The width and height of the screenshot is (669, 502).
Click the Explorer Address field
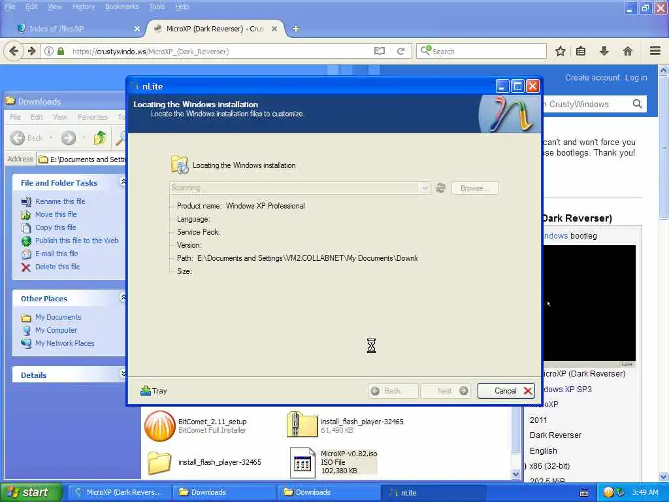click(81, 159)
